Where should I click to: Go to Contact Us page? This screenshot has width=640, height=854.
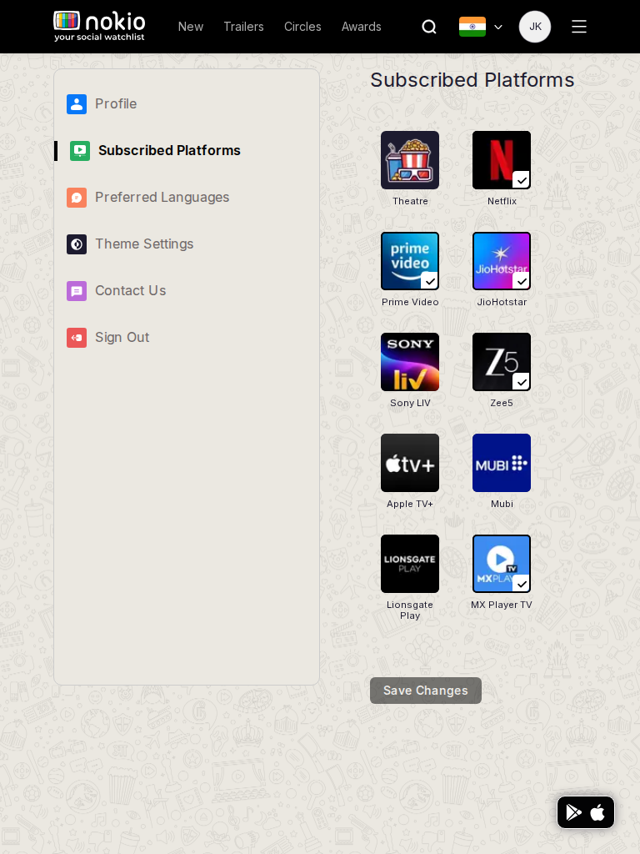click(x=131, y=290)
